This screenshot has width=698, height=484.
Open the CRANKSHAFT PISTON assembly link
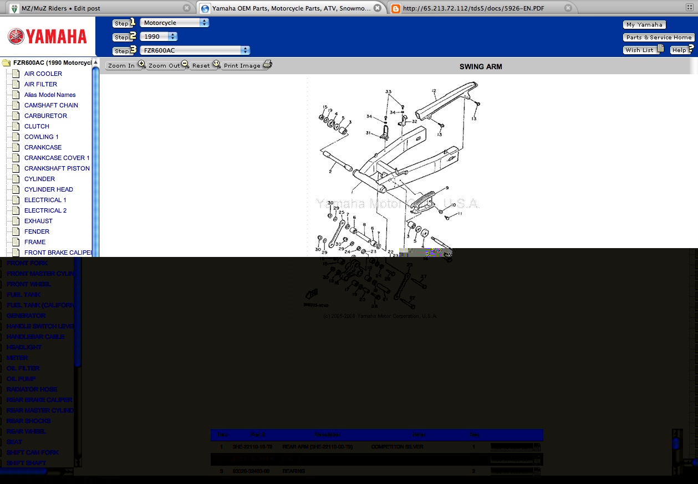coord(57,168)
